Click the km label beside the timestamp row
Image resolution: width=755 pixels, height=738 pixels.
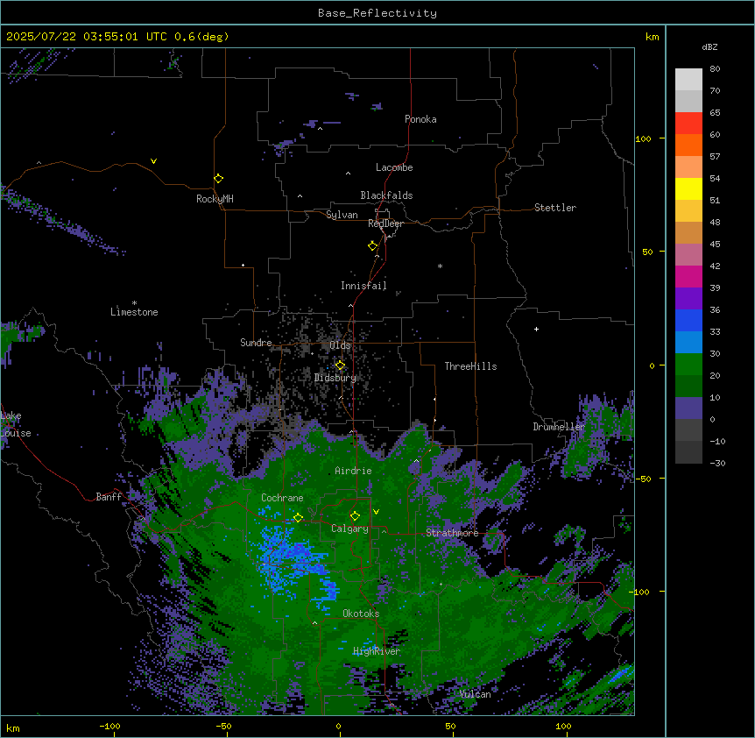(x=653, y=37)
